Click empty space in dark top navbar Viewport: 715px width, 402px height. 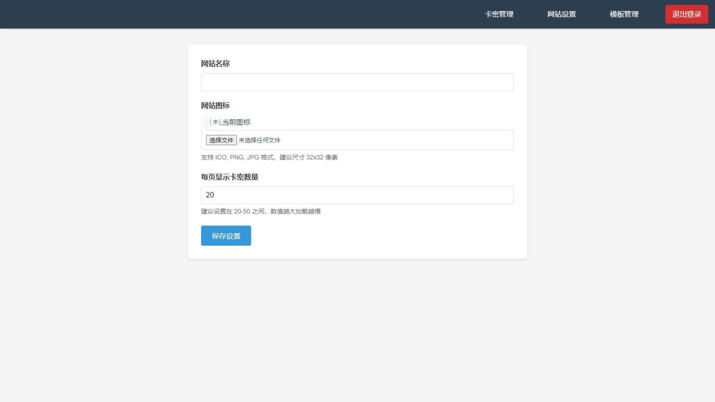pyautogui.click(x=233, y=14)
